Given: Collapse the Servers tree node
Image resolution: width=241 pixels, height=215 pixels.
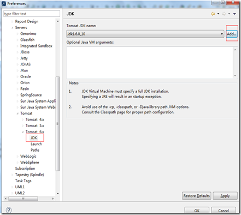Looking at the screenshot, I should [x=12, y=28].
